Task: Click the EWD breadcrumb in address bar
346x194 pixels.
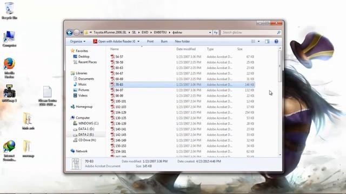Action: click(x=145, y=32)
